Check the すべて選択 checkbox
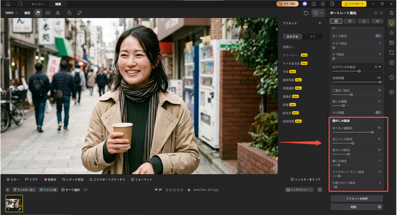The image size is (397, 215). point(63,190)
